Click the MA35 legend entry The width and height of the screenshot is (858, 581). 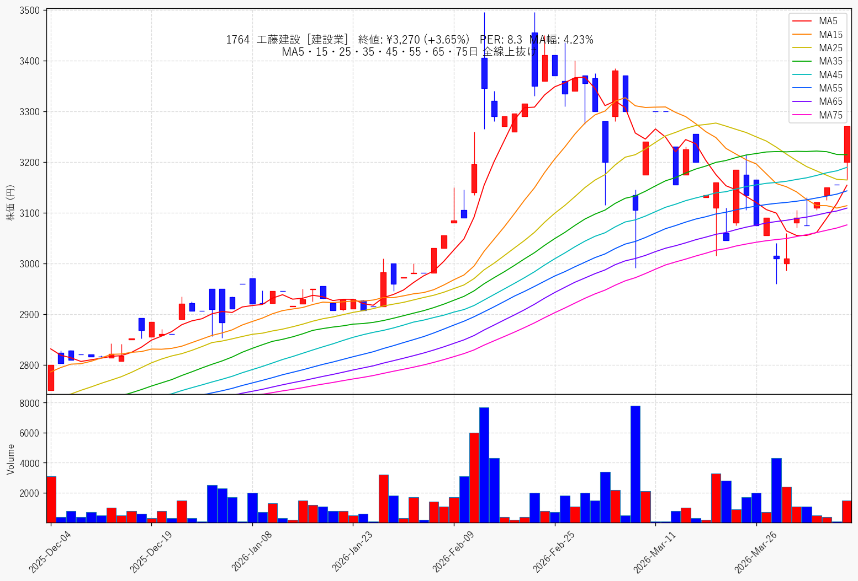(817, 61)
